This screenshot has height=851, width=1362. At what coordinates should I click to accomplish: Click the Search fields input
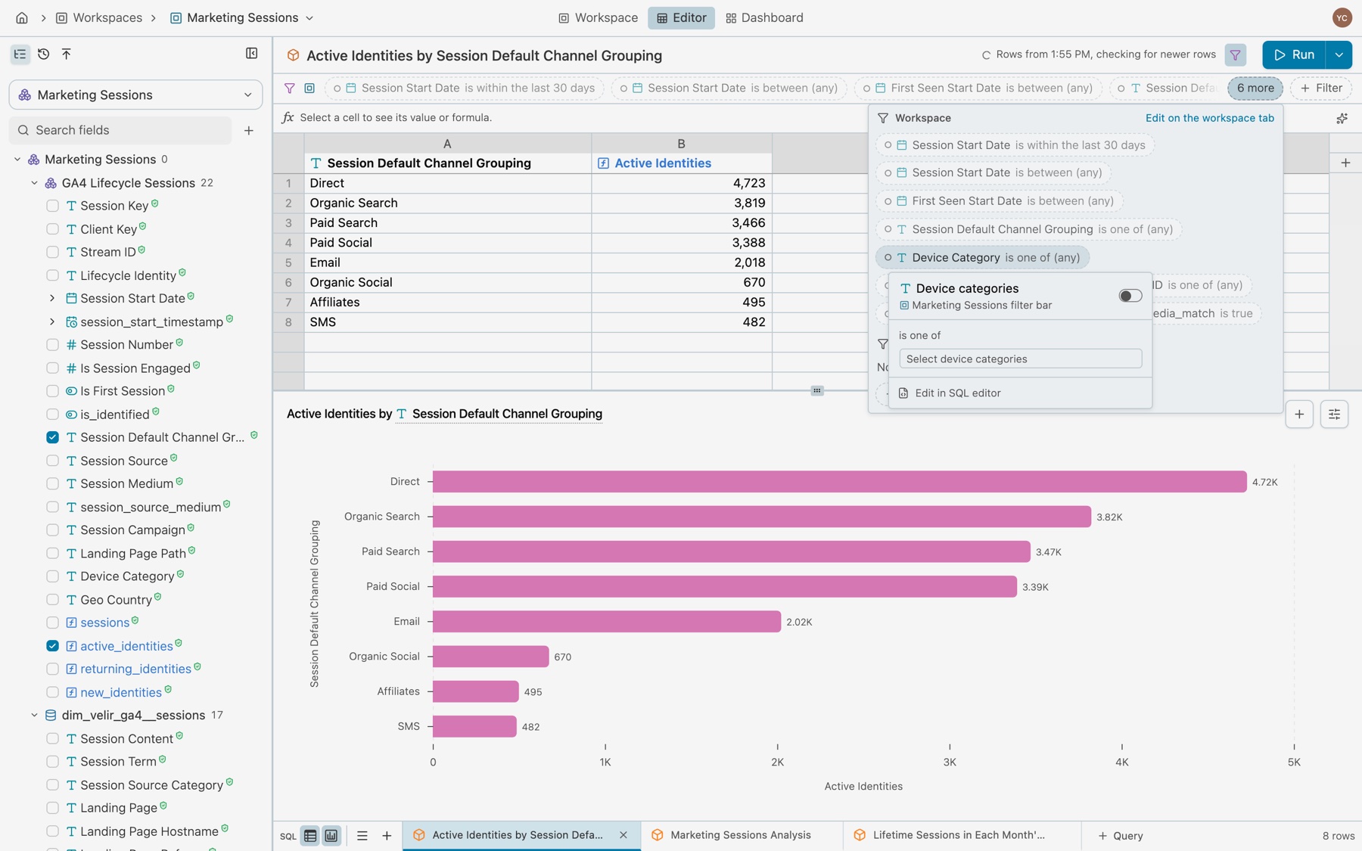point(121,130)
